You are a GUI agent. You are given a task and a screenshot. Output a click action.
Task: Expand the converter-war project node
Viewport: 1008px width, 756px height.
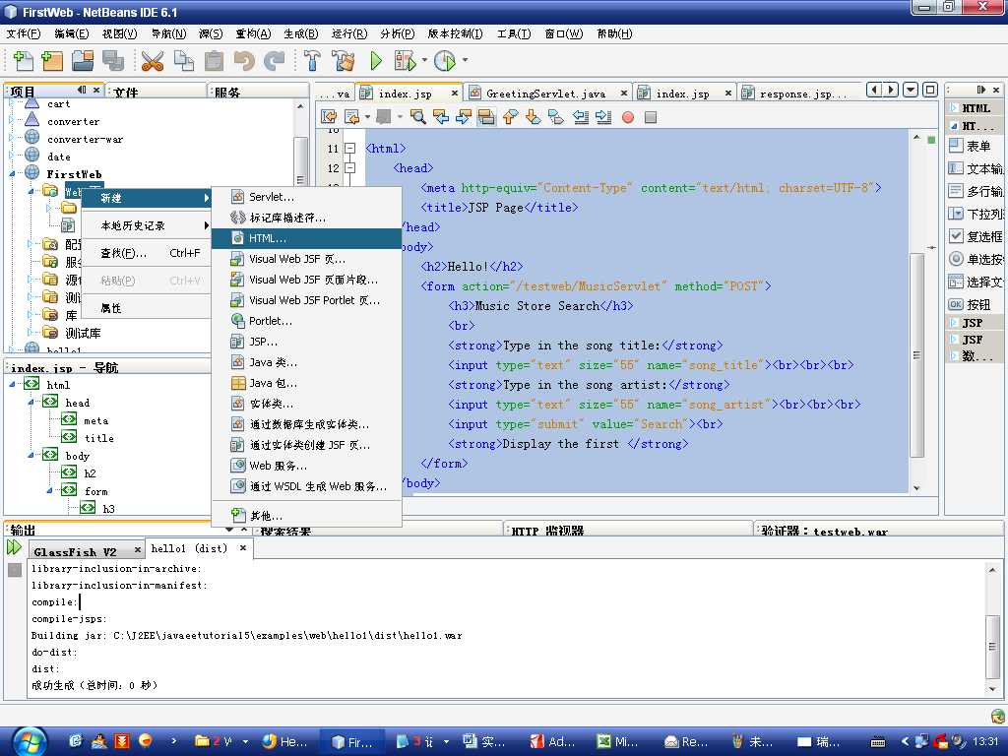(12, 138)
